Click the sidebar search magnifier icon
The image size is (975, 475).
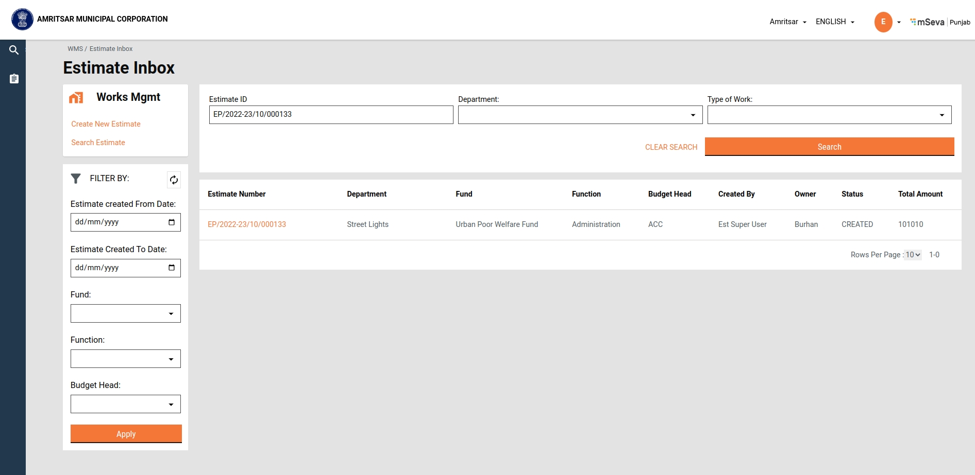14,50
